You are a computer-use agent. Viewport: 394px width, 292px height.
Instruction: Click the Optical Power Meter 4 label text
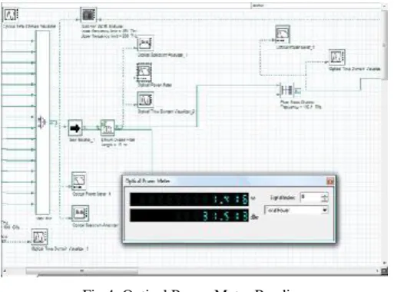click(91, 194)
